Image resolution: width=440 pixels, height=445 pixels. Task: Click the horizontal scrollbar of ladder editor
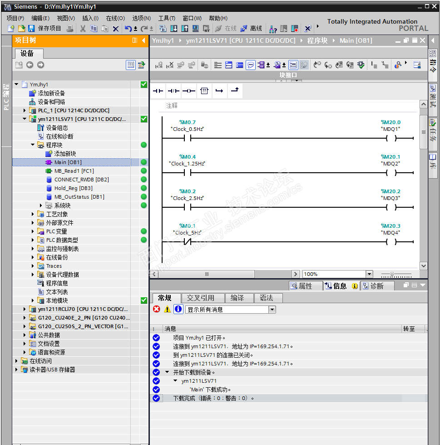tap(207, 274)
